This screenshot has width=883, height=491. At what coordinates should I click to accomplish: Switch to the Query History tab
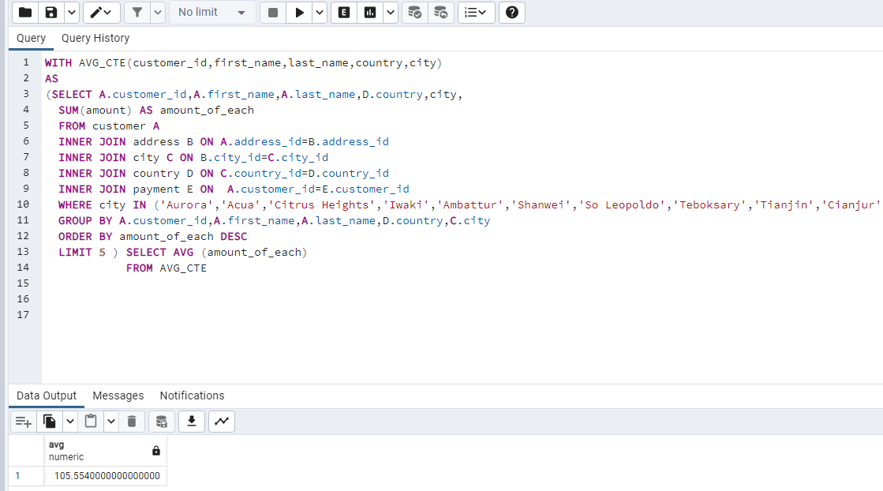pos(95,38)
